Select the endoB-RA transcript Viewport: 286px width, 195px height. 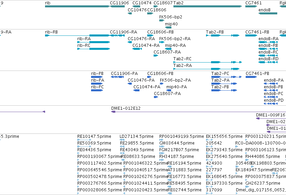pos(268,42)
